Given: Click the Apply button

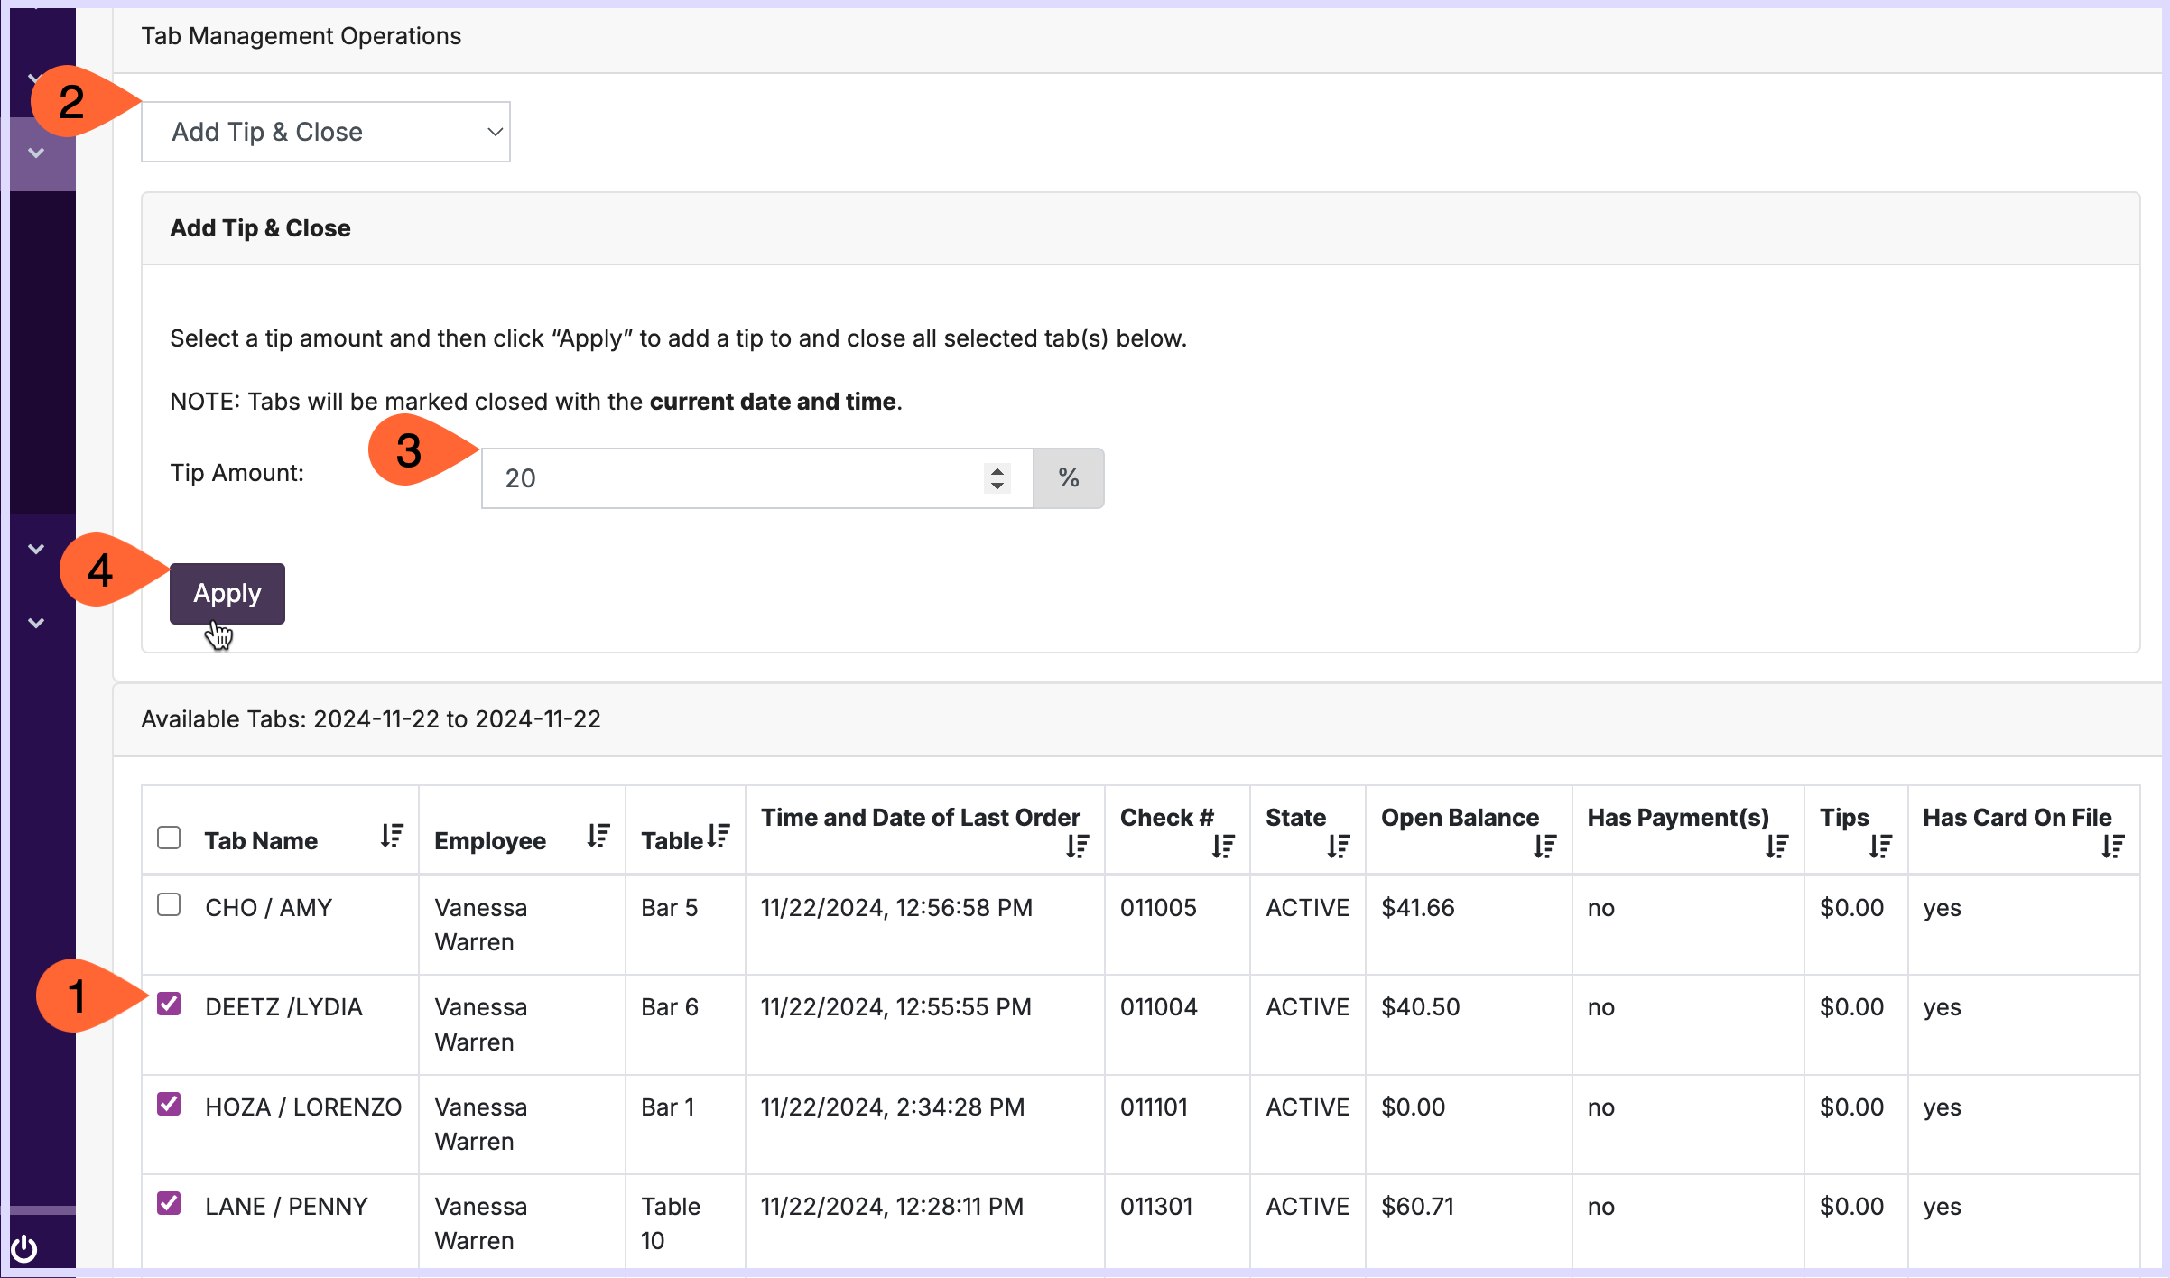Looking at the screenshot, I should point(227,594).
